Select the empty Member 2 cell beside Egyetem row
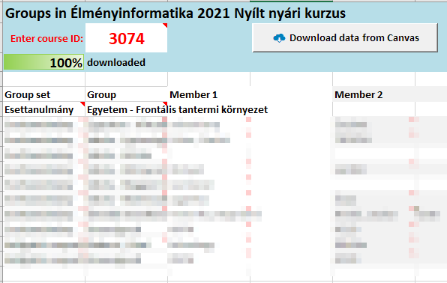The image size is (447, 283). [373, 109]
